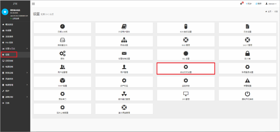The image size is (280, 132).
Task: Open the 通电开机策略 power icon
Action: (x=247, y=94)
